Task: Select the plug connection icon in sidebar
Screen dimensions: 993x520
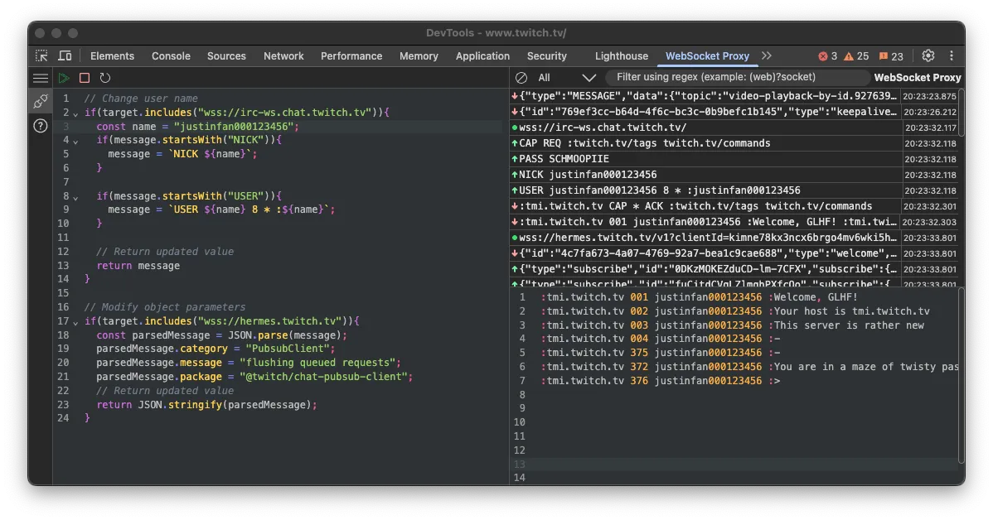Action: click(40, 101)
